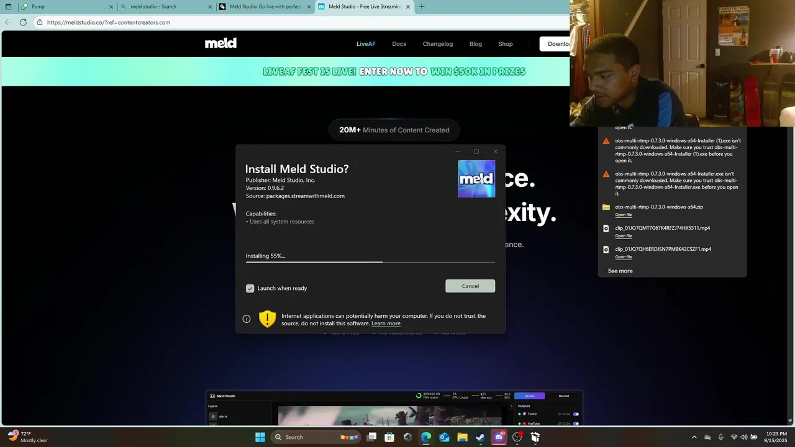Open clock and date showing 10:23 PM
Screen dimensions: 795x447
[x=776, y=437]
